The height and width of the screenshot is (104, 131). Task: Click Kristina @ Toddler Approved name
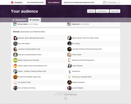[x=29, y=77]
